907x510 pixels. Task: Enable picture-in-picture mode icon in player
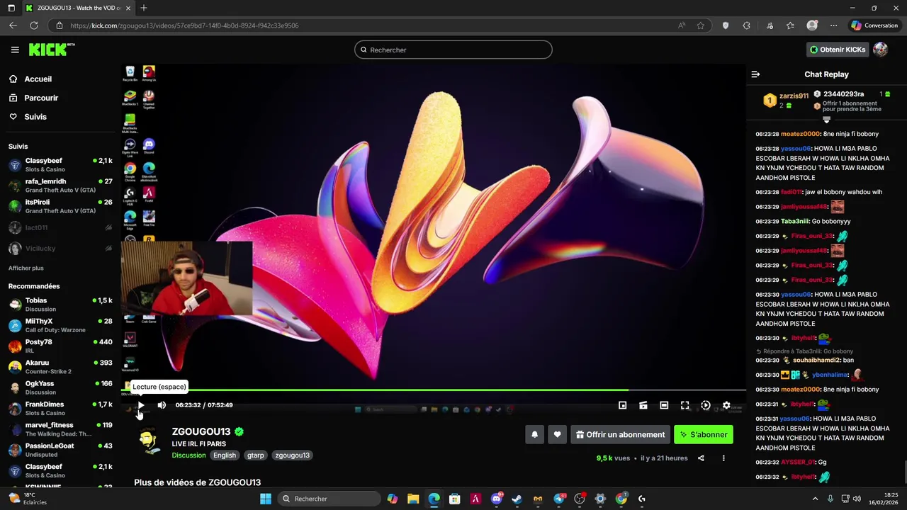tap(622, 405)
